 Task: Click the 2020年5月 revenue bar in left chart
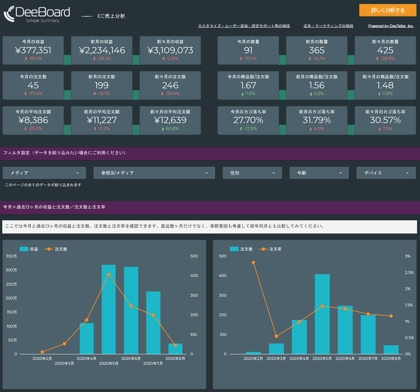point(109,309)
